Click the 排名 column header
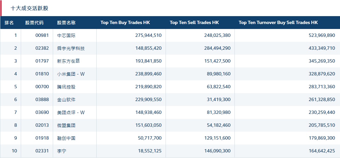This screenshot has width=340, height=158. coord(9,23)
